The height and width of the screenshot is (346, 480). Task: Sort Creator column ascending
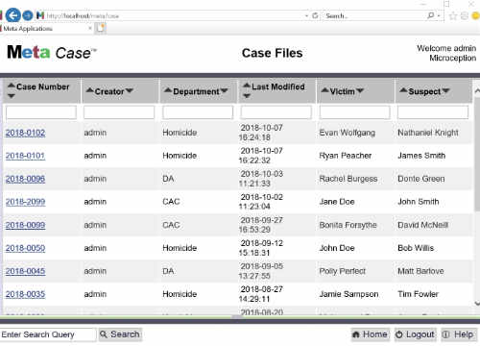(90, 90)
